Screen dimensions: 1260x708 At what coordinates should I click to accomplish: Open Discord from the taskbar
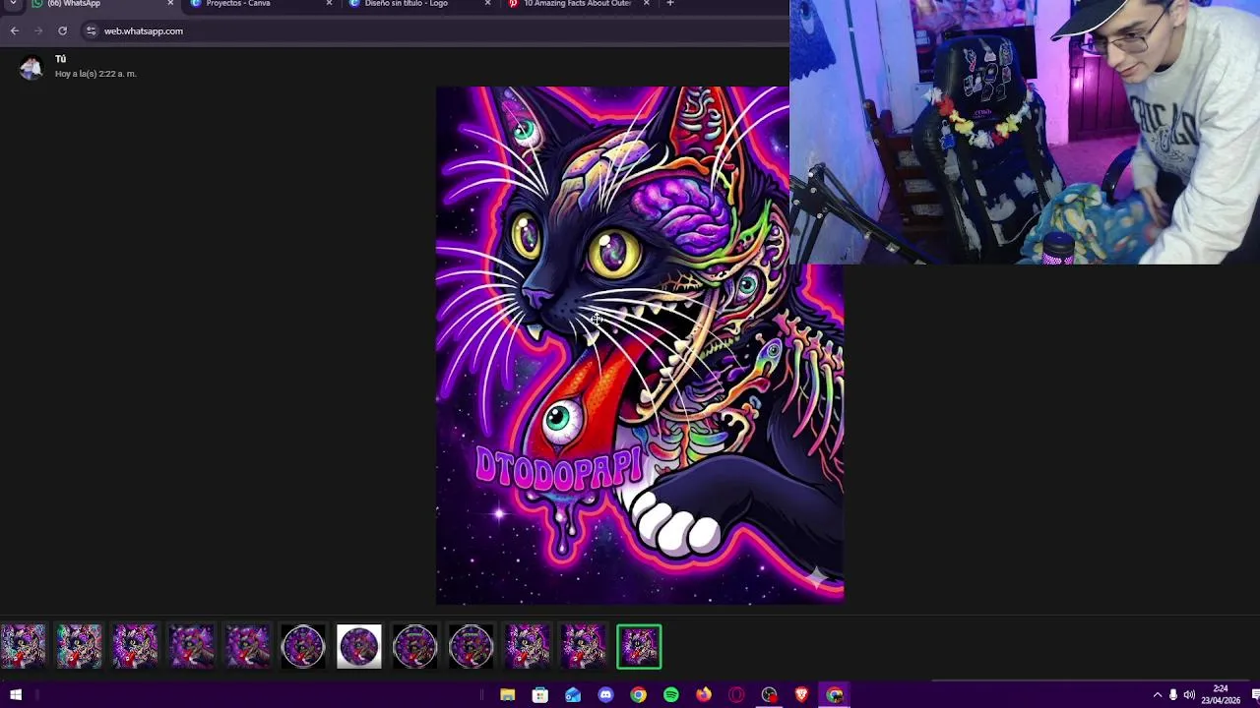coord(606,695)
